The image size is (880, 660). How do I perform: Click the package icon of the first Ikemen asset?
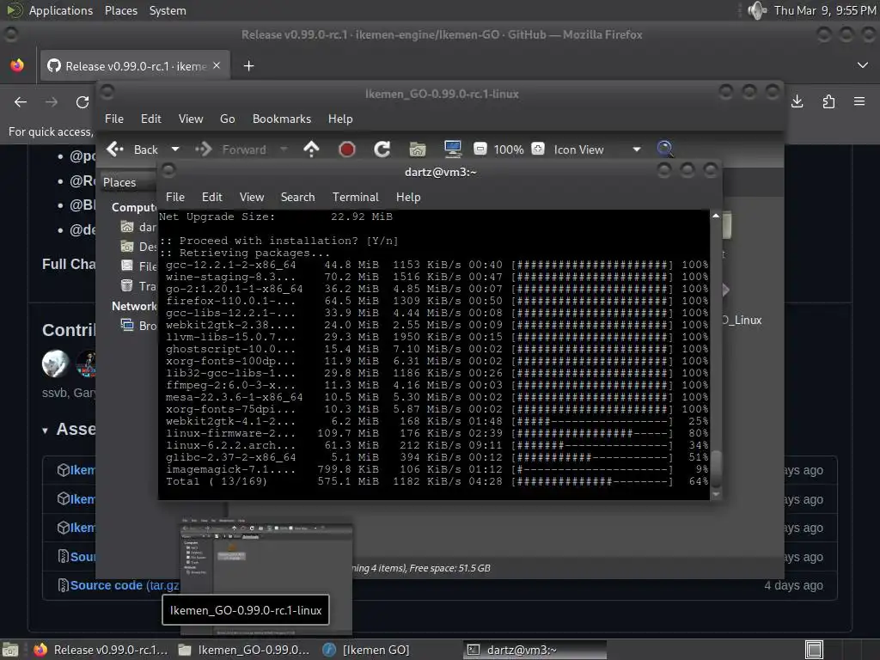[64, 470]
